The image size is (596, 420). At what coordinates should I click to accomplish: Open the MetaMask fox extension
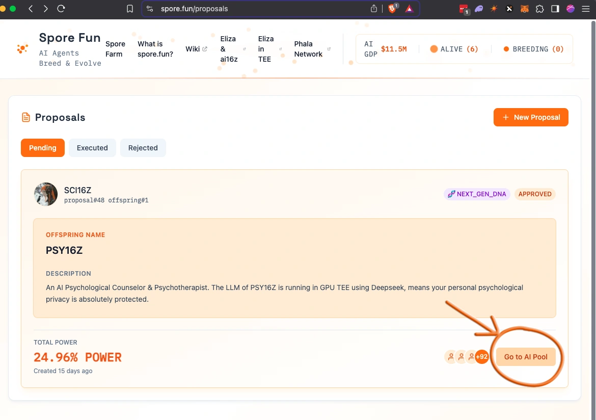[x=525, y=8]
